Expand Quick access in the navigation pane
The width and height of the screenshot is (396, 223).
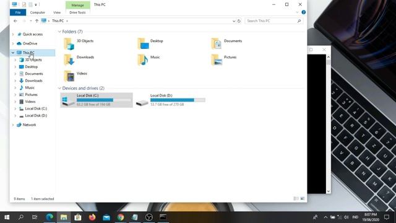(13, 34)
